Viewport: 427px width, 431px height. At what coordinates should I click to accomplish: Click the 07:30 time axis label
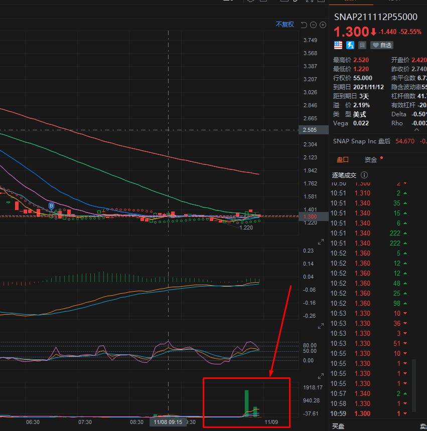(x=85, y=422)
